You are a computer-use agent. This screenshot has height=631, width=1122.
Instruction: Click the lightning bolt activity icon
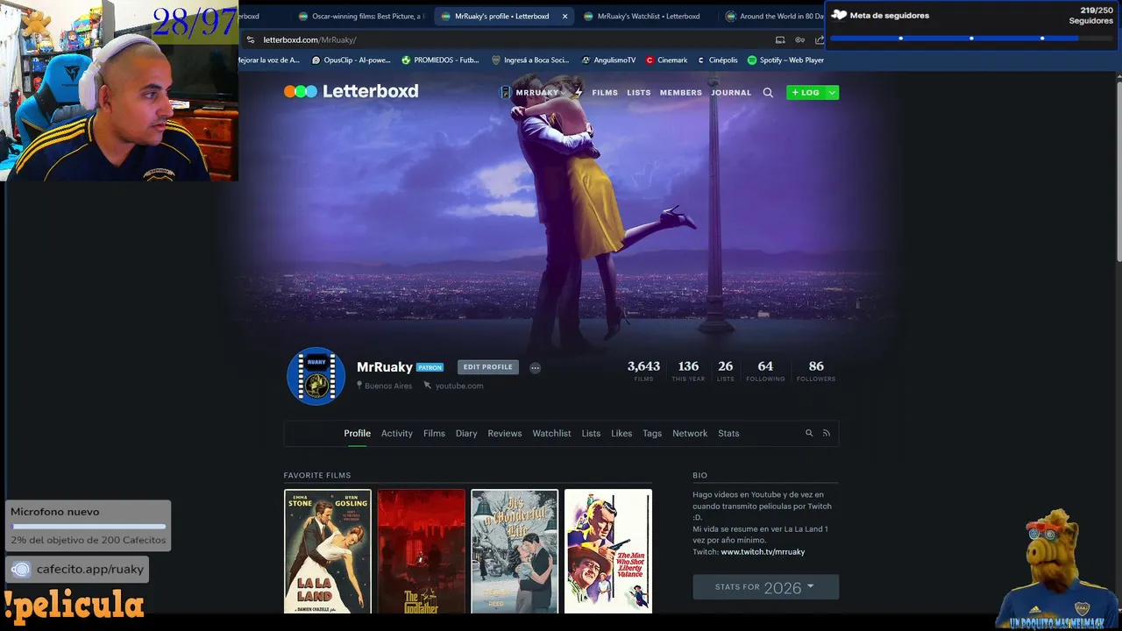[x=578, y=92]
